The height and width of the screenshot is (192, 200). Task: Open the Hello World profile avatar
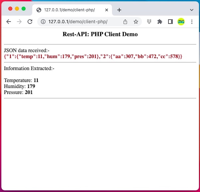point(181,22)
